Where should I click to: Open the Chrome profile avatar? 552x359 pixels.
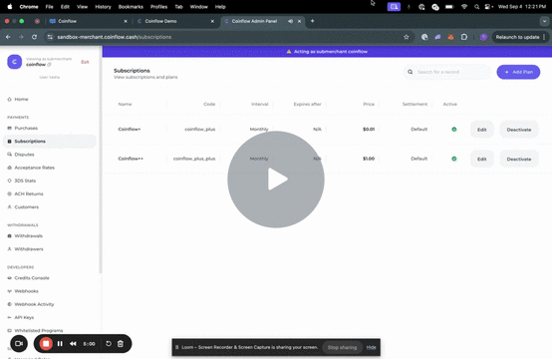point(483,37)
